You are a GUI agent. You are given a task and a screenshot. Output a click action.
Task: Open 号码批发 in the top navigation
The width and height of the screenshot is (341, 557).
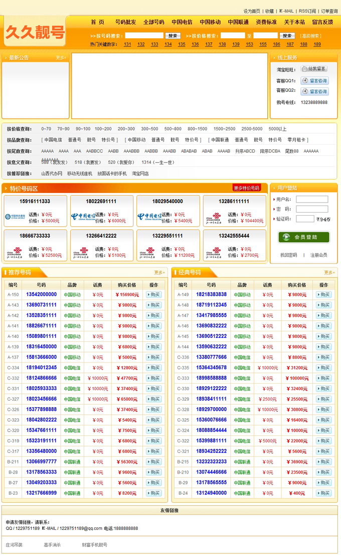coord(125,22)
